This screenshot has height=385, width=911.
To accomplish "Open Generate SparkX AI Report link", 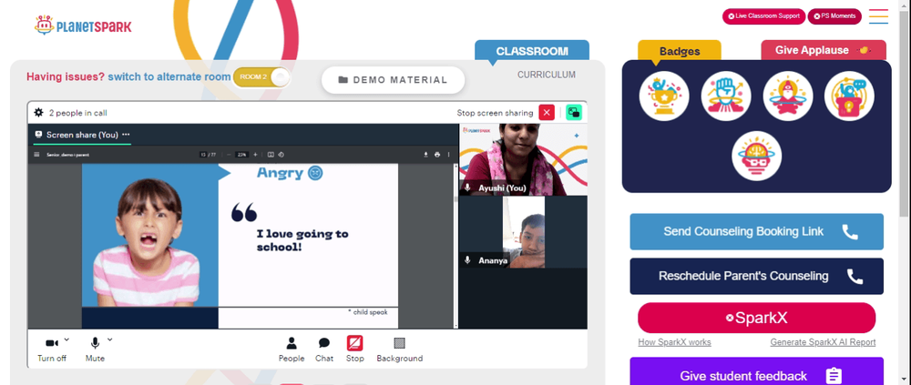I will [x=823, y=342].
